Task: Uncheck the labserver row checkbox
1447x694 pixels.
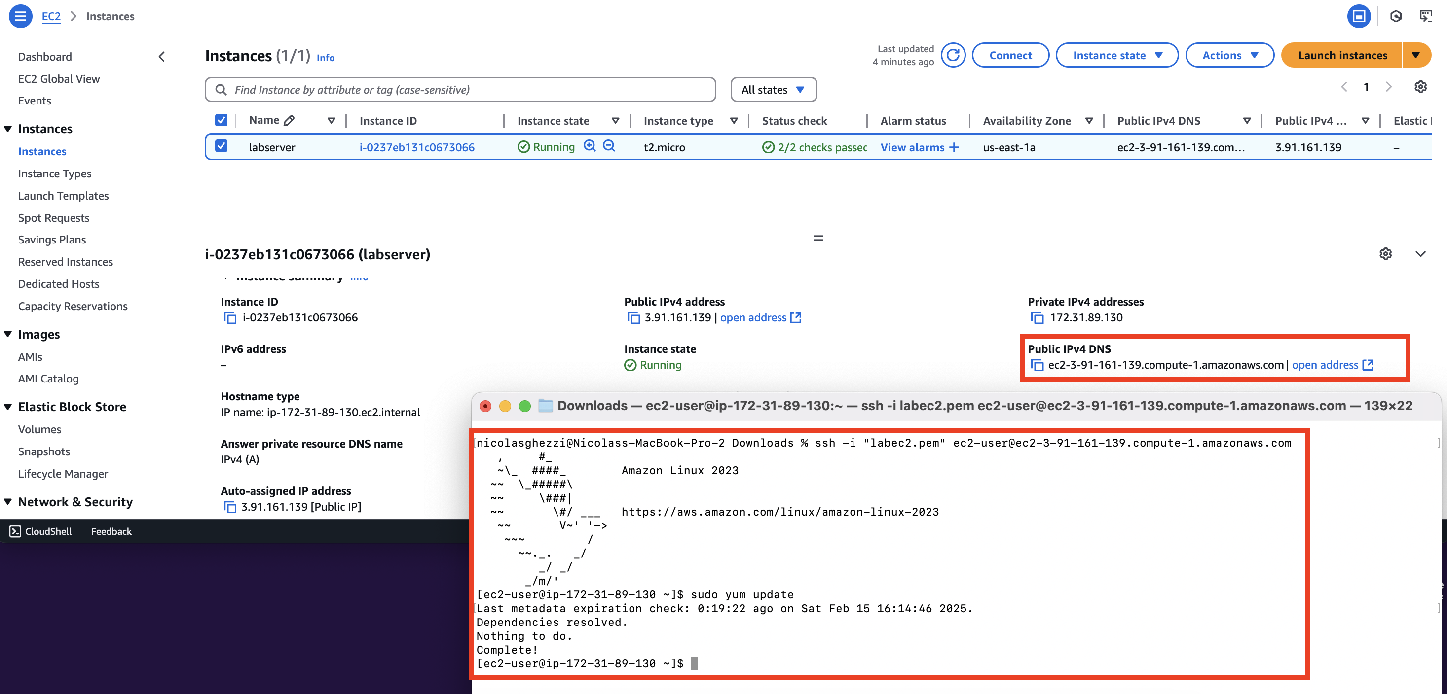Action: tap(222, 146)
